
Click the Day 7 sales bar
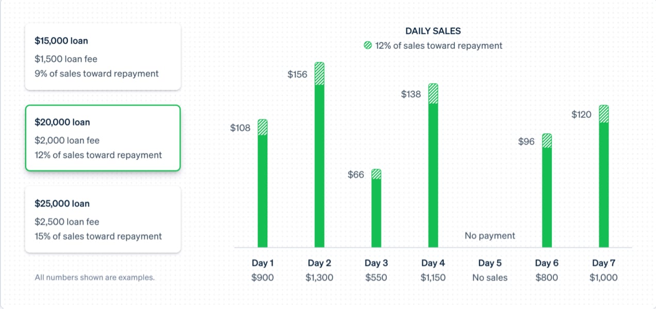603,184
